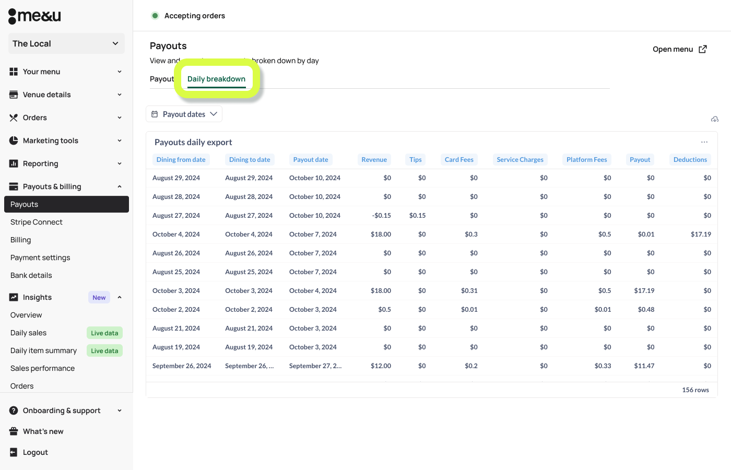Click the What's new gift icon

[x=14, y=431]
